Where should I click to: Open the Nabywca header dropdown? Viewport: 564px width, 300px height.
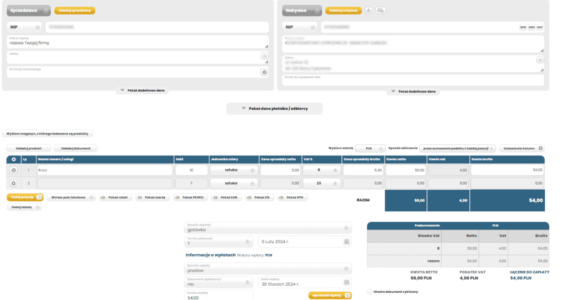[302, 10]
